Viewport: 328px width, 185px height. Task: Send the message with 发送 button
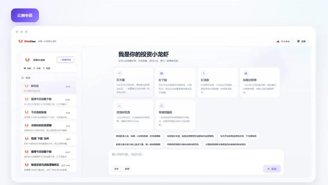(x=272, y=169)
